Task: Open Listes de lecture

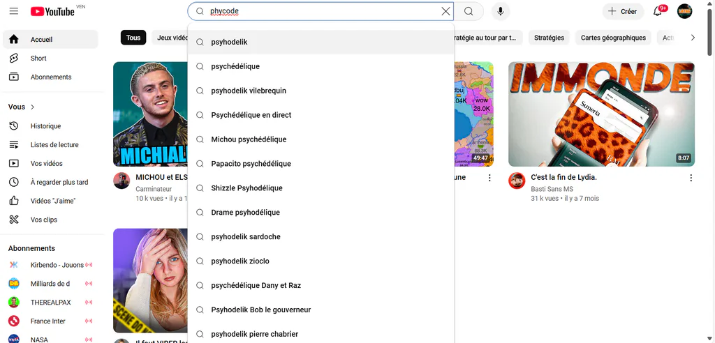Action: click(x=50, y=144)
